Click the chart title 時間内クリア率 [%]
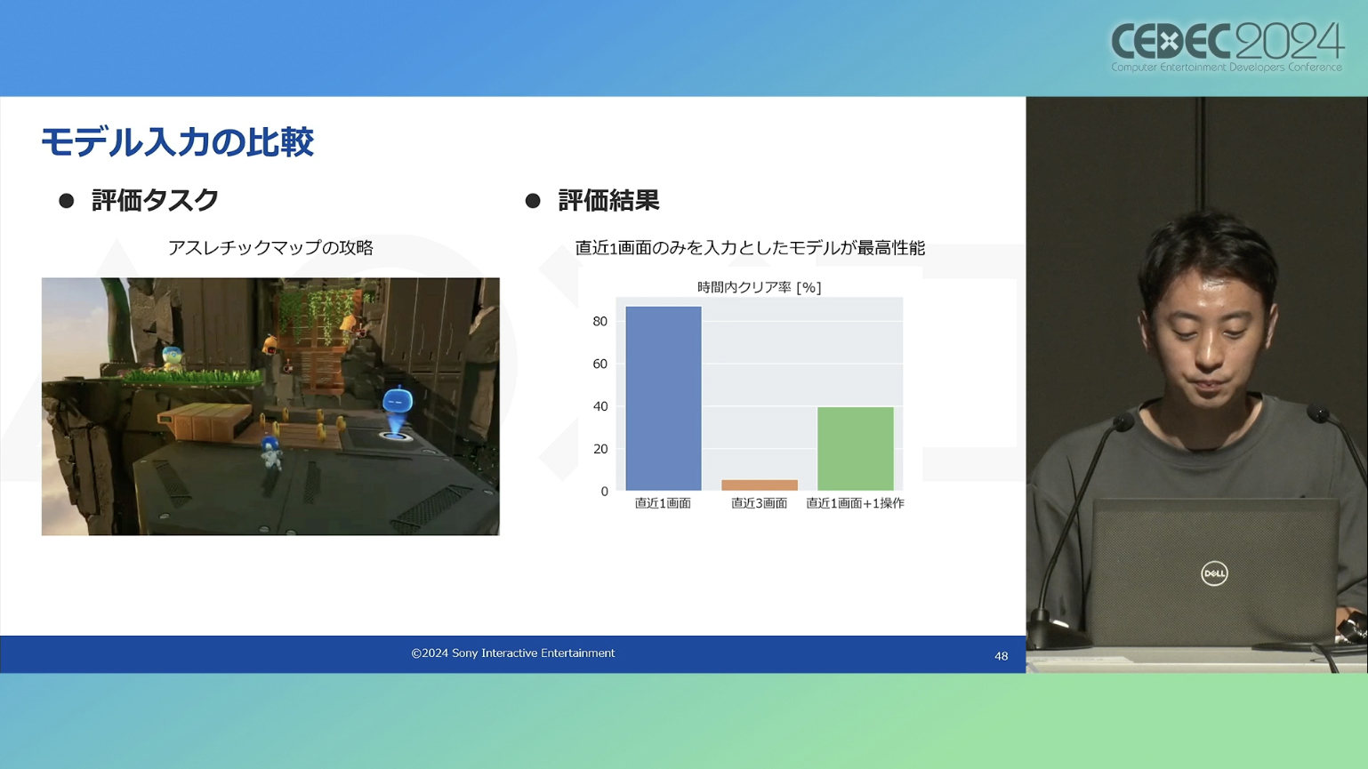Screen dimensions: 1368x769 pos(759,287)
